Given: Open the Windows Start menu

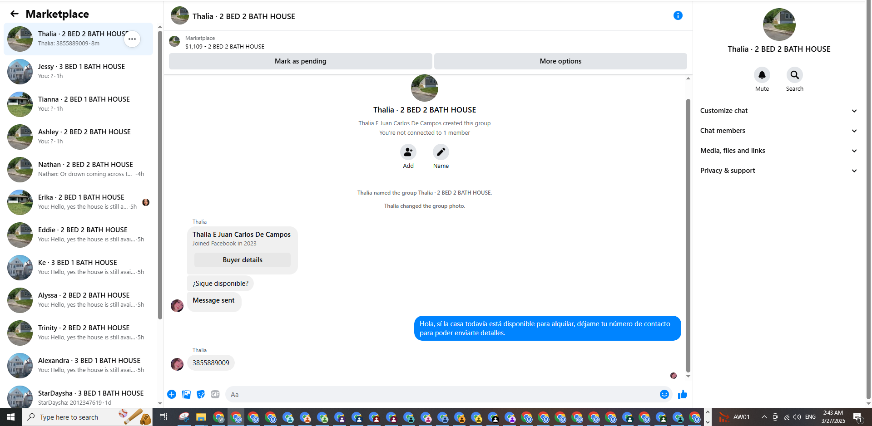Looking at the screenshot, I should tap(11, 417).
